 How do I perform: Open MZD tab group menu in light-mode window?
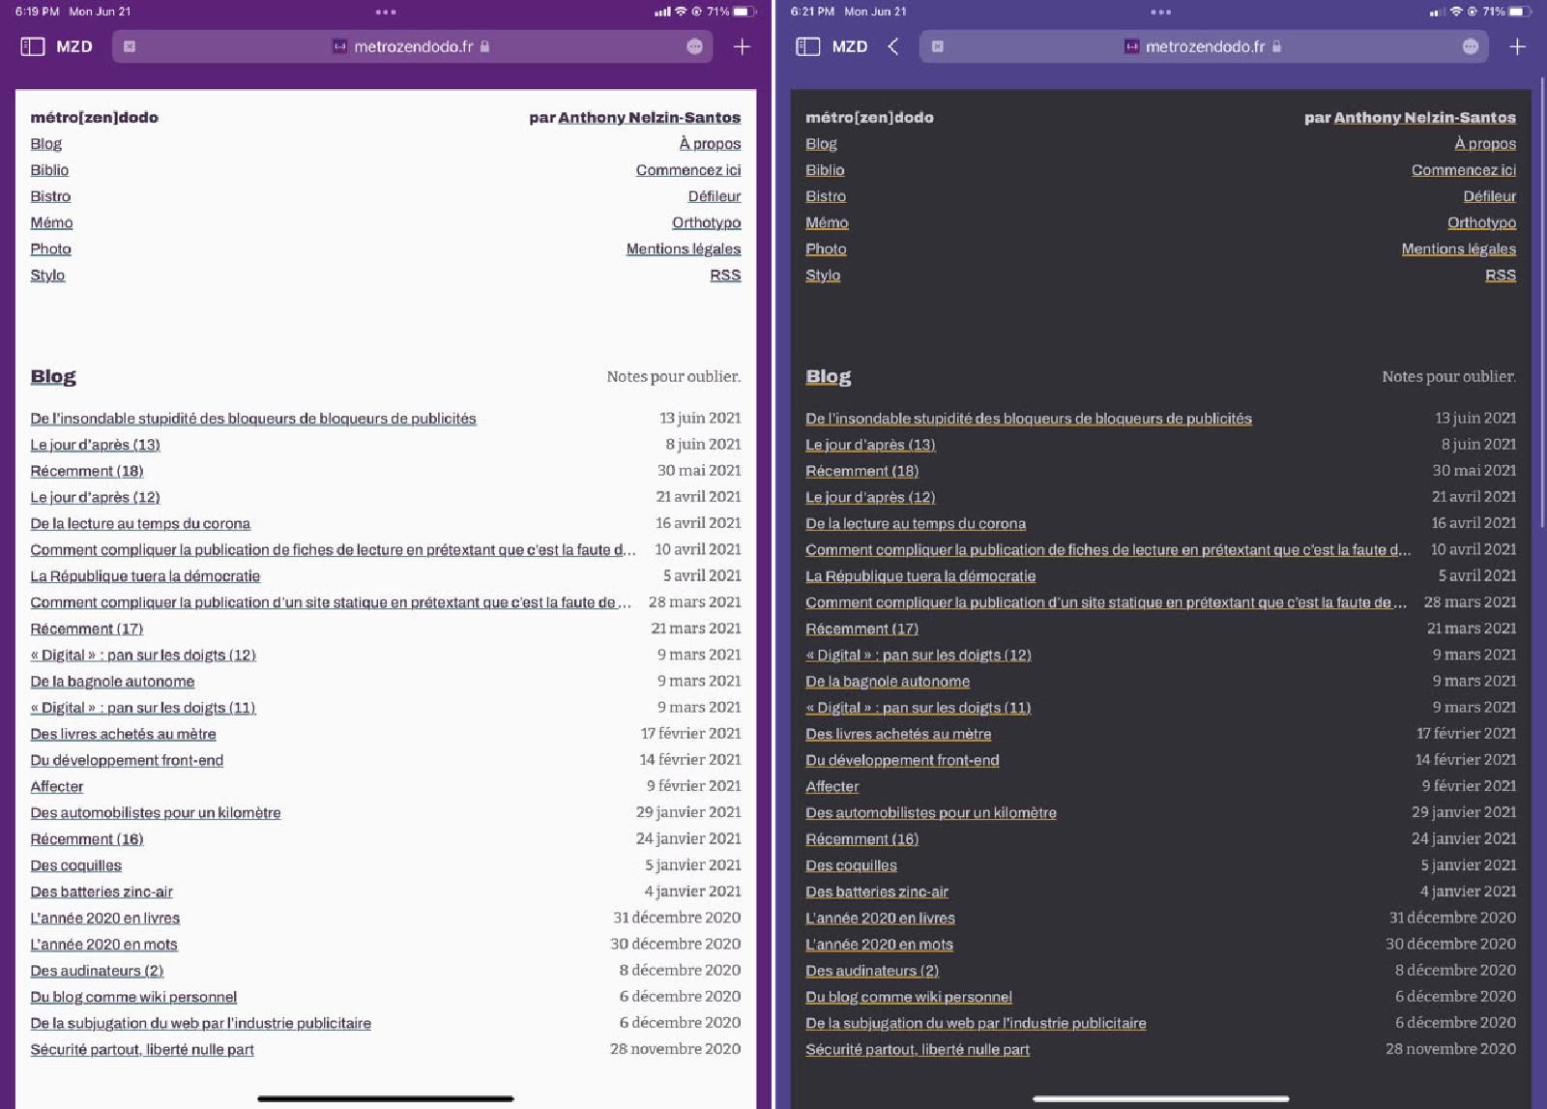click(x=74, y=46)
